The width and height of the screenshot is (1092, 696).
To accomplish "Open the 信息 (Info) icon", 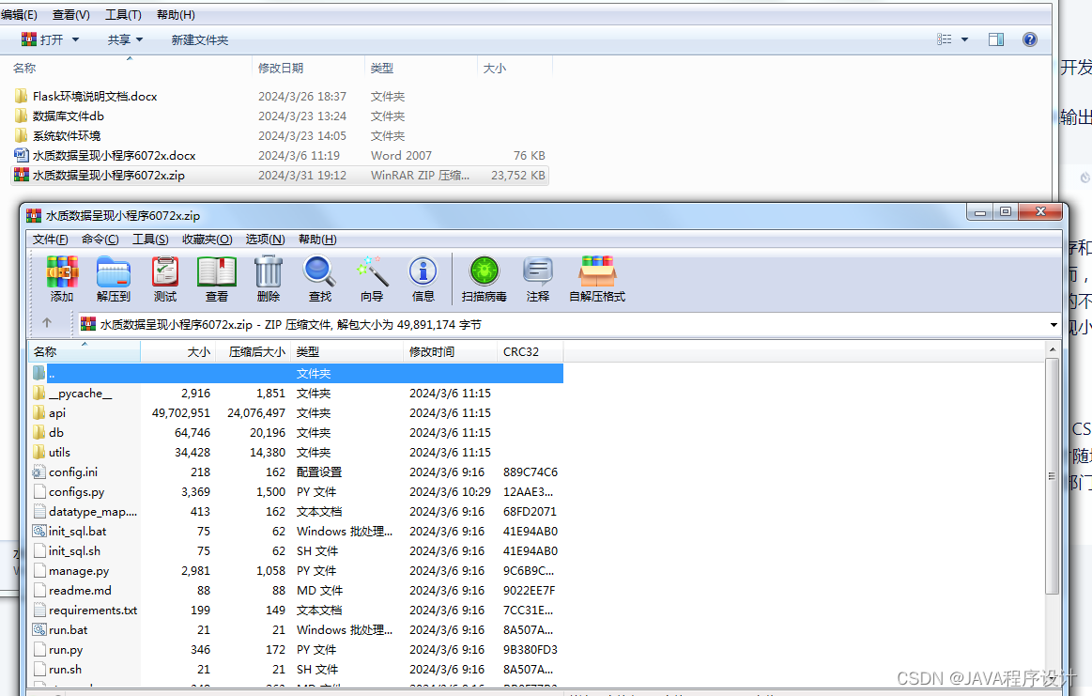I will point(423,279).
